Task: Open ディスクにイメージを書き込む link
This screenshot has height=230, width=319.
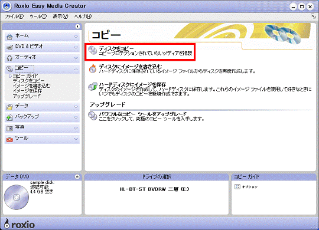Action: coord(131,67)
